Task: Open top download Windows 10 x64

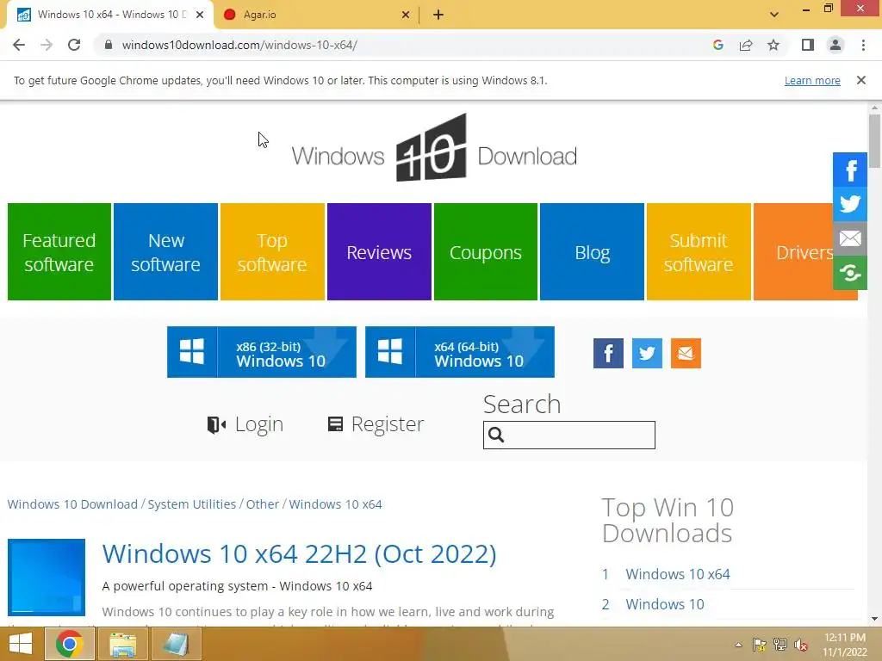Action: [x=678, y=574]
